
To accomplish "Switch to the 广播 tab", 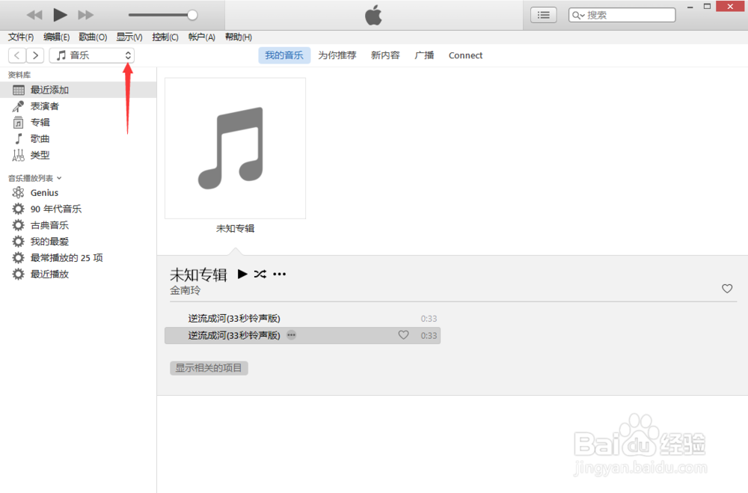I will click(x=424, y=55).
